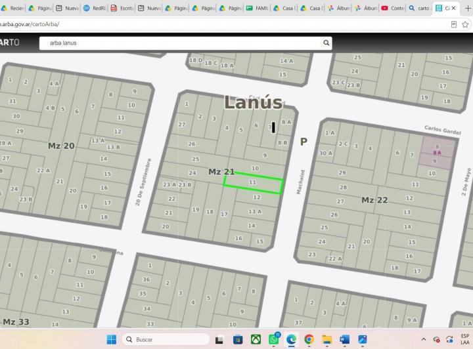The width and height of the screenshot is (473, 349).
Task: Click the magnifier icon in the map search box
Action: coord(326,43)
